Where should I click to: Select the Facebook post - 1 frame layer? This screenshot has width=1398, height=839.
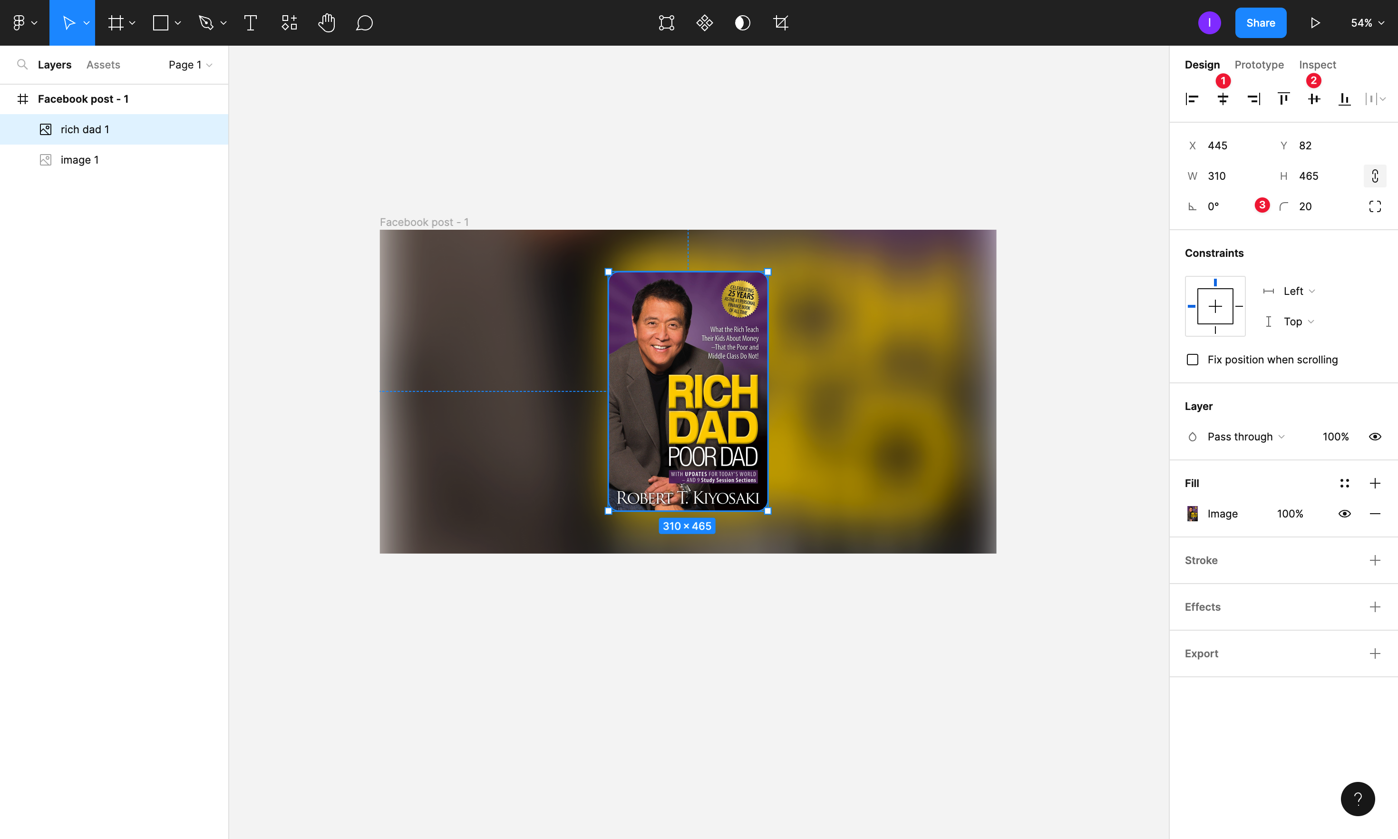pos(114,99)
